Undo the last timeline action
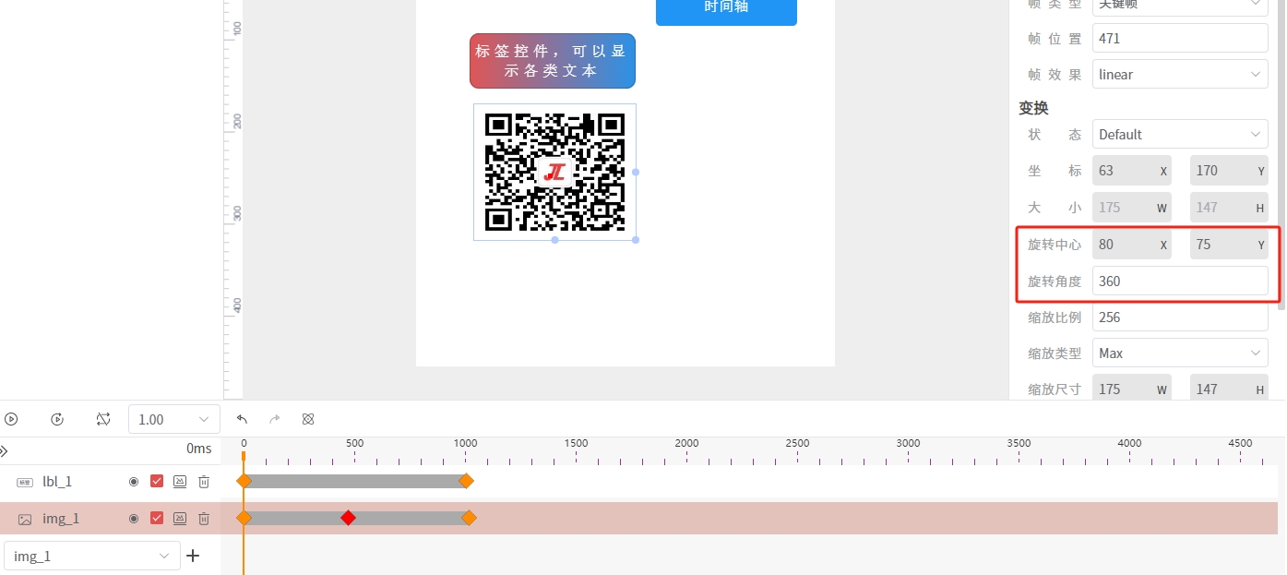1287x575 pixels. point(243,419)
